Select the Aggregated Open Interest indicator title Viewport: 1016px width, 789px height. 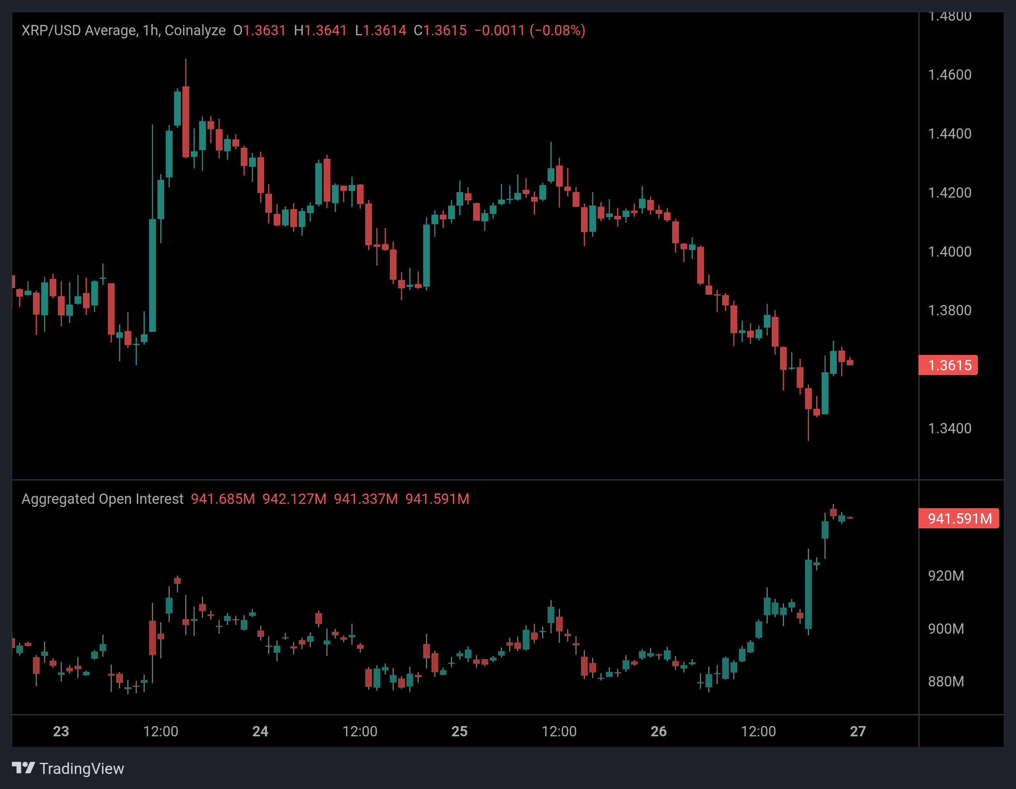pyautogui.click(x=102, y=499)
